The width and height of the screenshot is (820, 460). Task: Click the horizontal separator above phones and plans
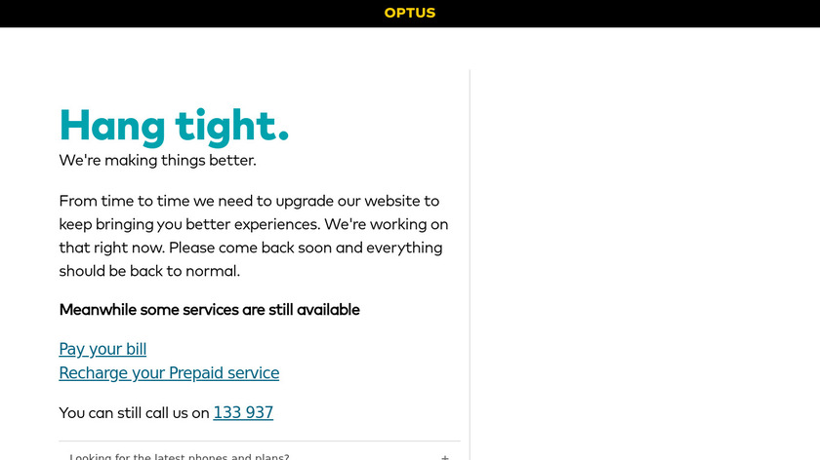coord(260,441)
